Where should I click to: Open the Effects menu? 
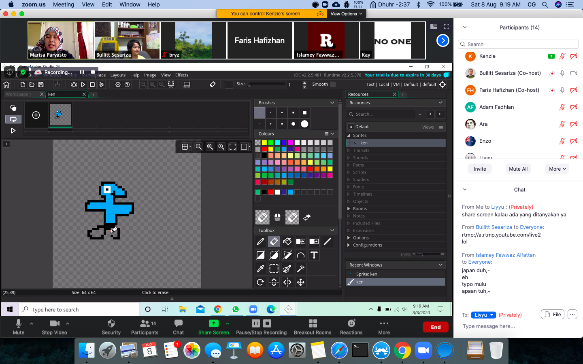[x=182, y=75]
